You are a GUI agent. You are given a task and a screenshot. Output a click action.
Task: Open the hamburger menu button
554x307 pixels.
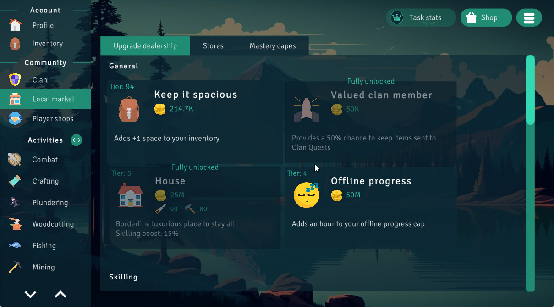coord(529,17)
